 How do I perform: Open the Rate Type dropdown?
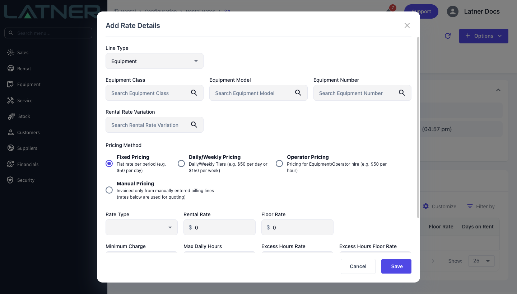coord(141,227)
